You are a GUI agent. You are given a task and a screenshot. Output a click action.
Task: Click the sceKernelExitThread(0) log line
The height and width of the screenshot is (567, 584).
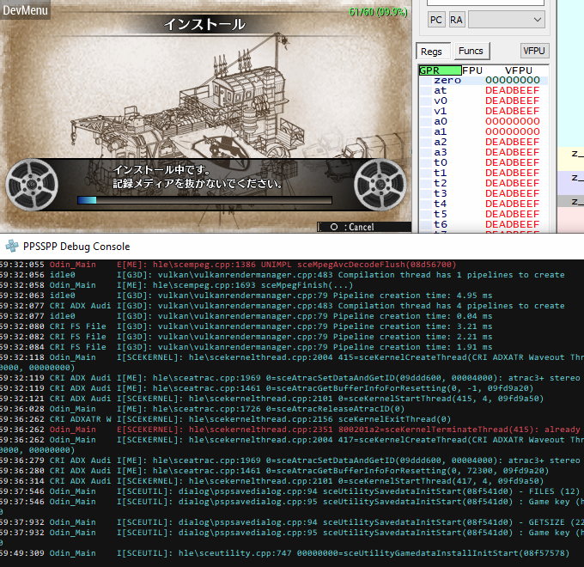click(x=225, y=419)
